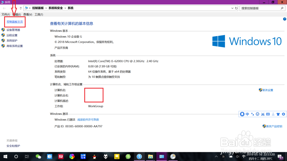Click the search magnifier icon
The height and width of the screenshot is (161, 287).
(282, 8)
